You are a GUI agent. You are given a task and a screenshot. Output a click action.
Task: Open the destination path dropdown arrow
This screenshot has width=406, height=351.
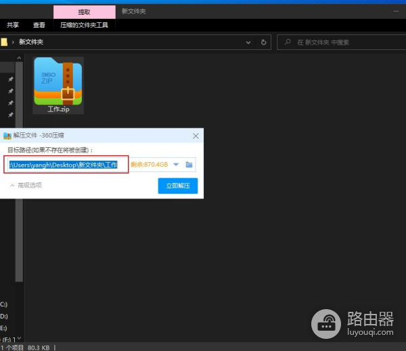[176, 165]
